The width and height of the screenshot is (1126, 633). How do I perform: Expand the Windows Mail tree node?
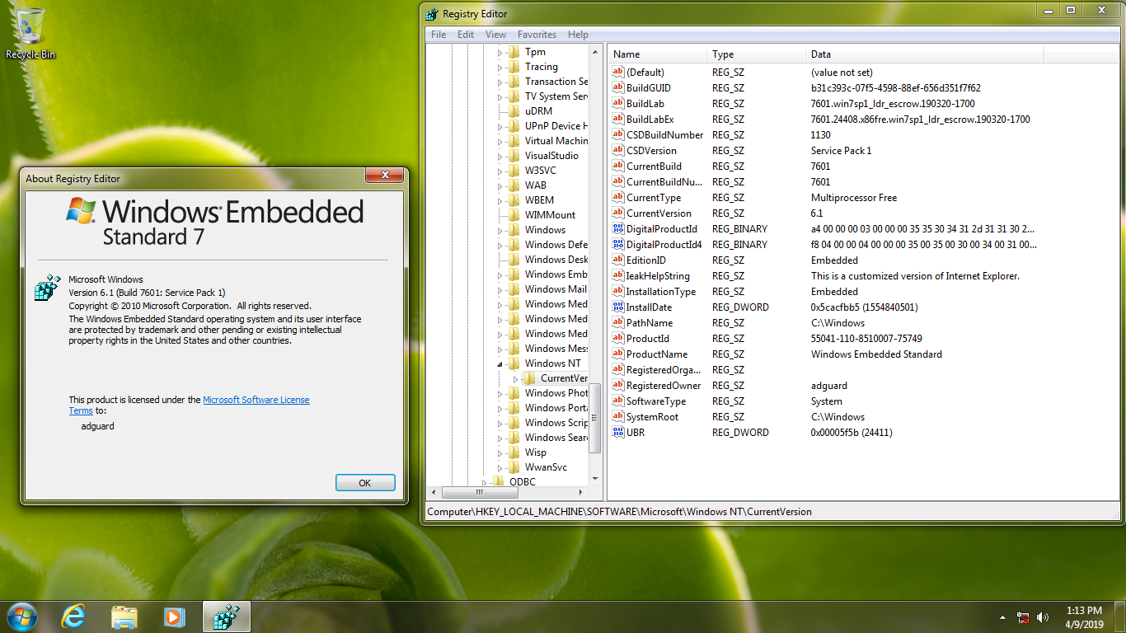coord(500,290)
